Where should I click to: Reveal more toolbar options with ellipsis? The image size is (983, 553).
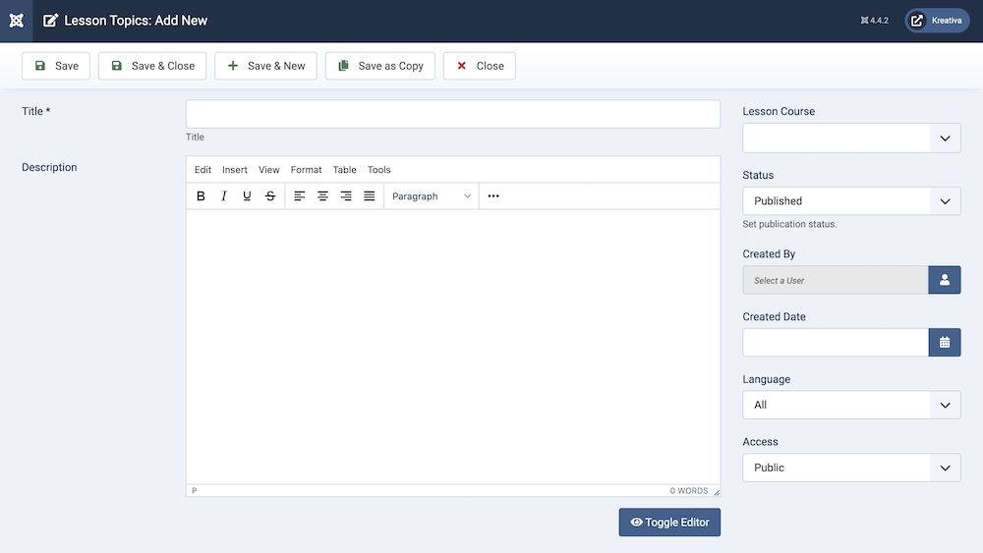click(x=493, y=196)
